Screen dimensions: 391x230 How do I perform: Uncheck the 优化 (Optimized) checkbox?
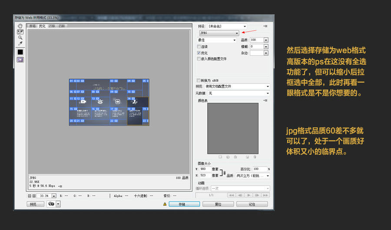[x=199, y=53]
